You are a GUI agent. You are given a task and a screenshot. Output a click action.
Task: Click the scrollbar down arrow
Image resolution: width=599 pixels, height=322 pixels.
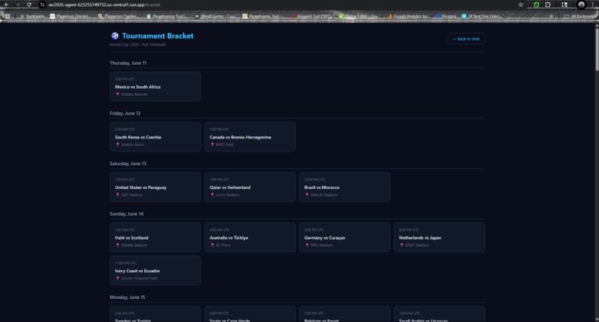click(x=597, y=319)
